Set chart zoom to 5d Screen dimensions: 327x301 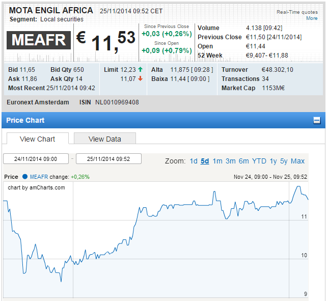pos(205,161)
